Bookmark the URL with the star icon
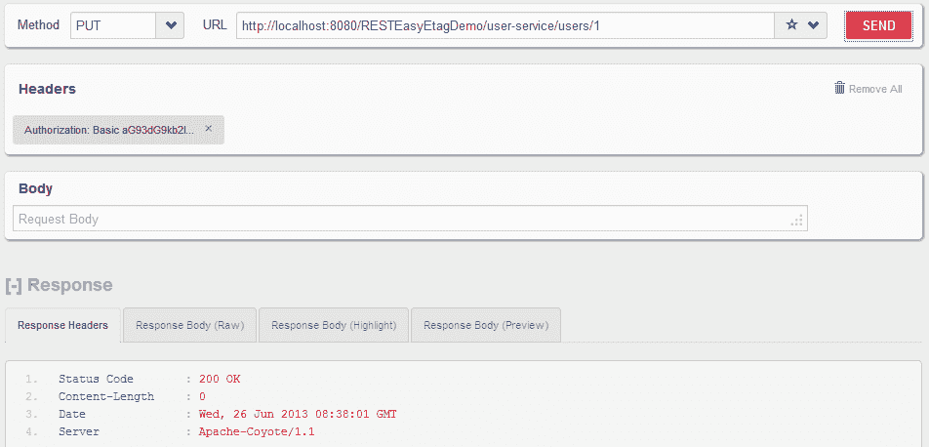This screenshot has height=447, width=929. [x=791, y=25]
